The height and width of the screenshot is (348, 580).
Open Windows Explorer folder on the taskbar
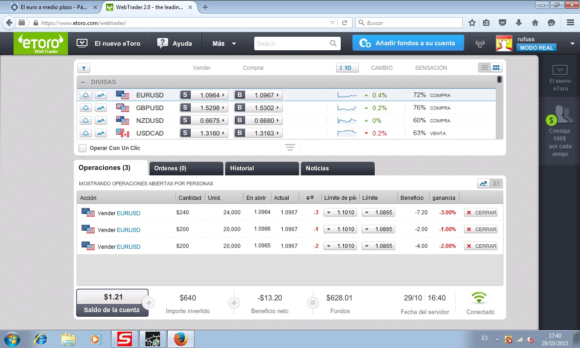[68, 339]
